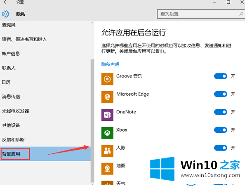This screenshot has width=245, height=186.
Task: Click the 人脉 app name
Action: 121,148
